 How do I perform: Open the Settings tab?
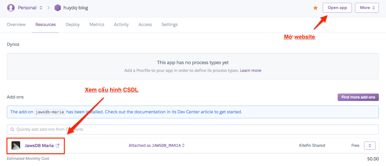(x=170, y=24)
